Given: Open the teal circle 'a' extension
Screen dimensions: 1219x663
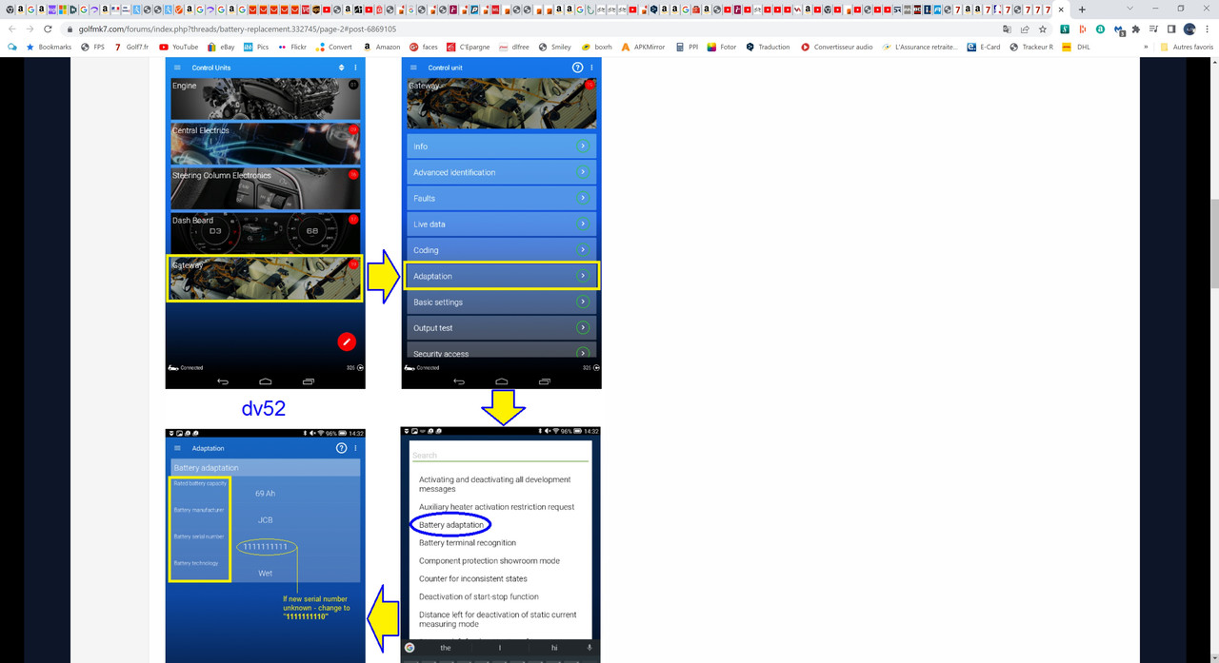Looking at the screenshot, I should tap(1100, 29).
